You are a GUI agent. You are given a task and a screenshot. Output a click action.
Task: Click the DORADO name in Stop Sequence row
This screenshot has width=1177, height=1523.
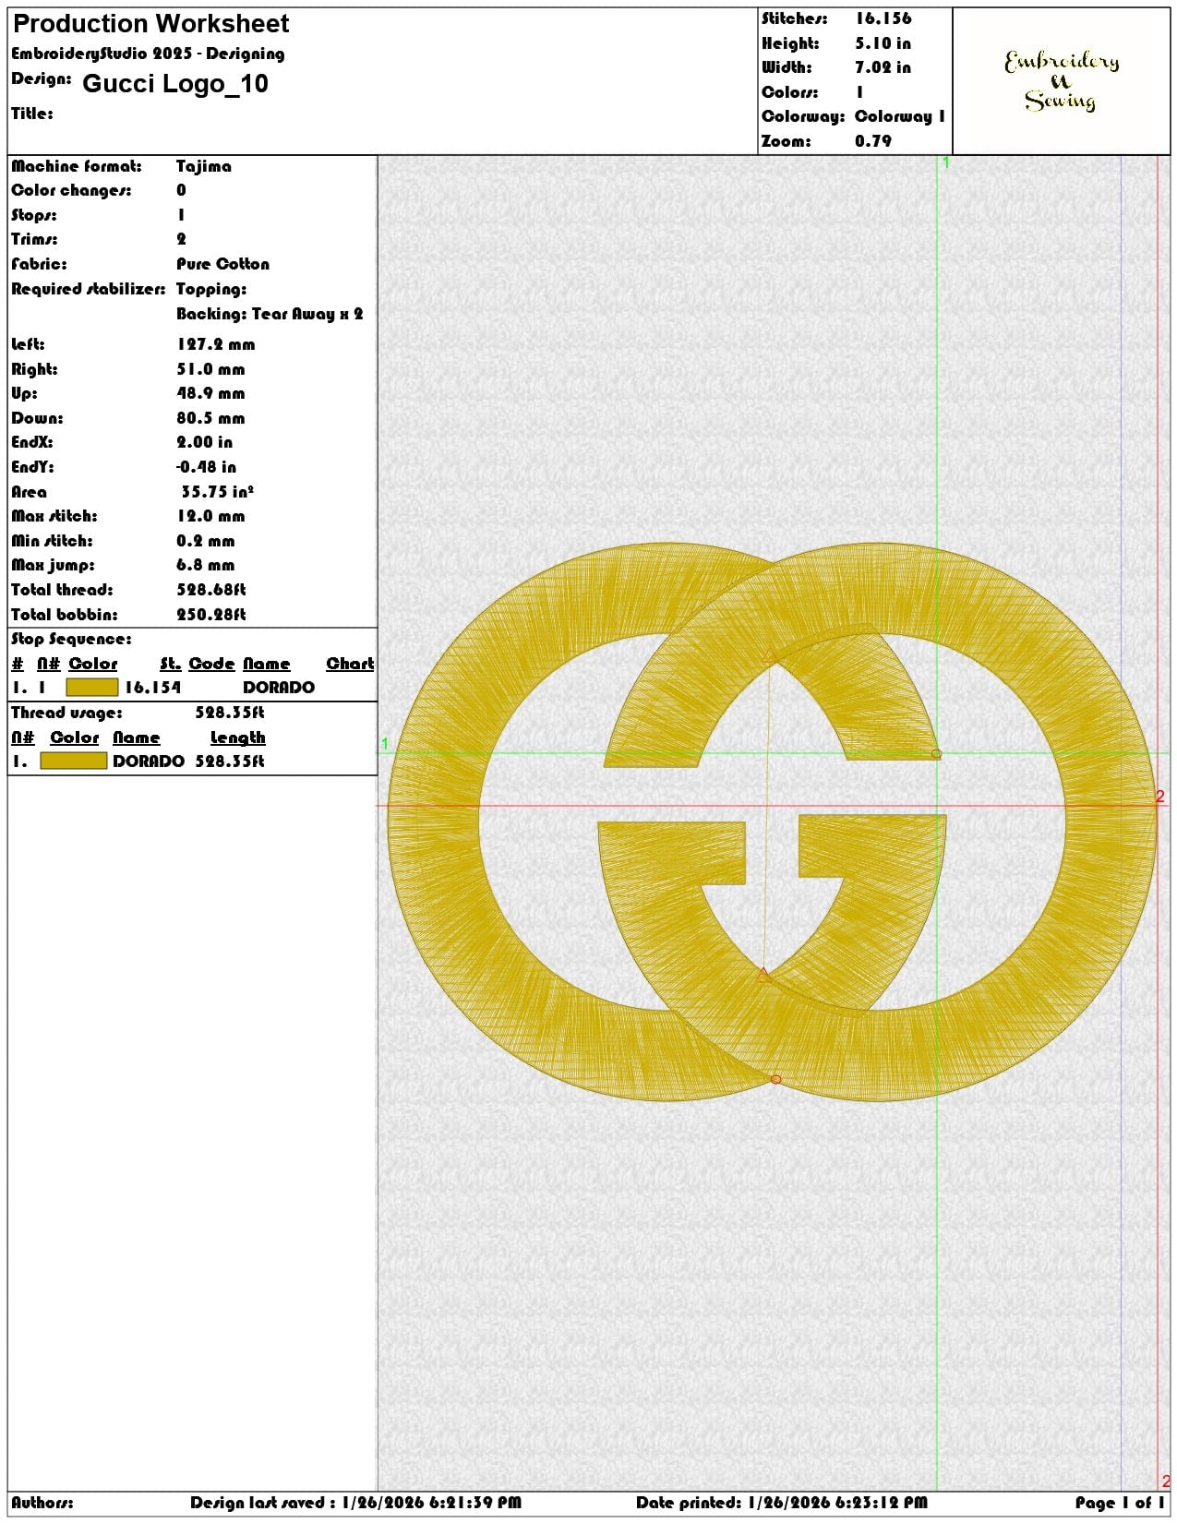click(x=279, y=688)
